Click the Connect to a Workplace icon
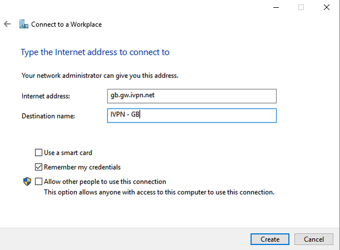Viewport: 340px width, 250px height. [23, 24]
